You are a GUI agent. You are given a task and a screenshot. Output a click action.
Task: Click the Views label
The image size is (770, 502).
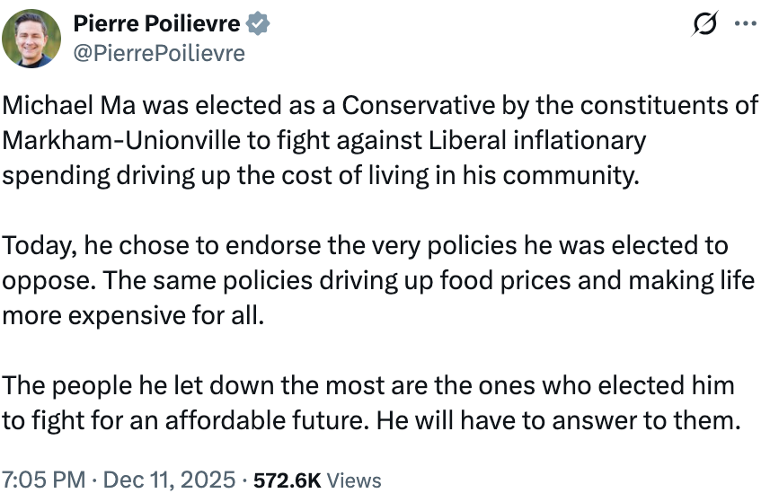(x=354, y=480)
